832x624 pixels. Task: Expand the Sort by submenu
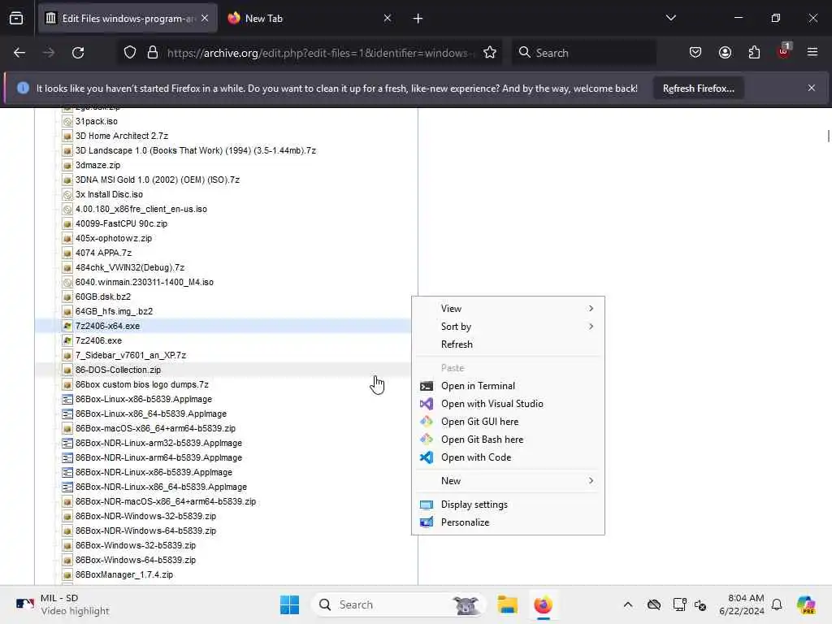508,327
